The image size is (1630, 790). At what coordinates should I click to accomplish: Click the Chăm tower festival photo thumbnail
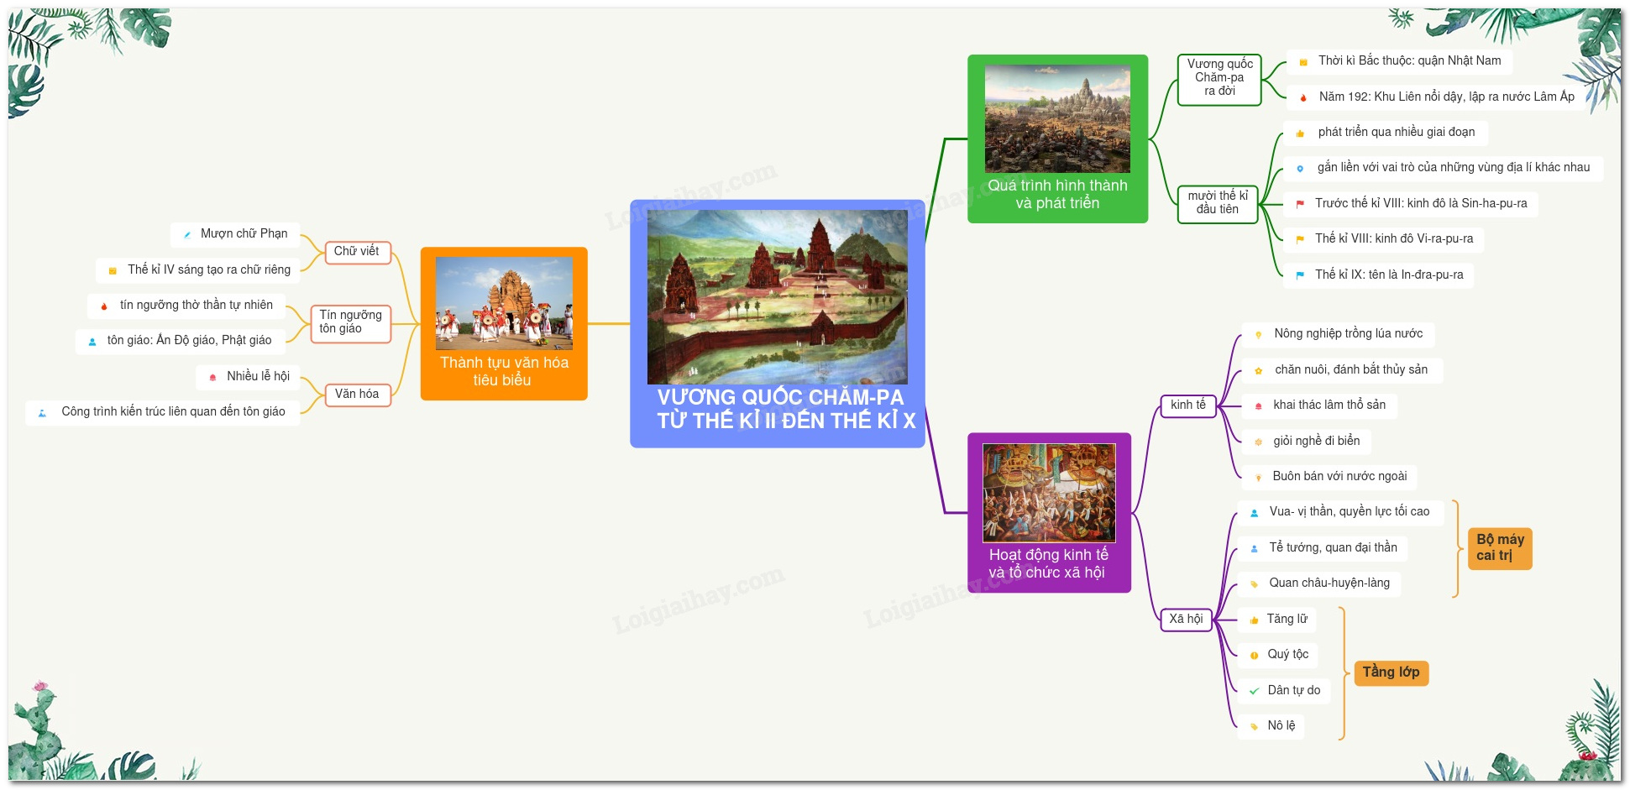[504, 303]
